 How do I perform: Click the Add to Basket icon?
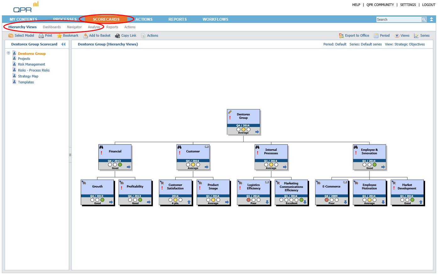pyautogui.click(x=85, y=36)
